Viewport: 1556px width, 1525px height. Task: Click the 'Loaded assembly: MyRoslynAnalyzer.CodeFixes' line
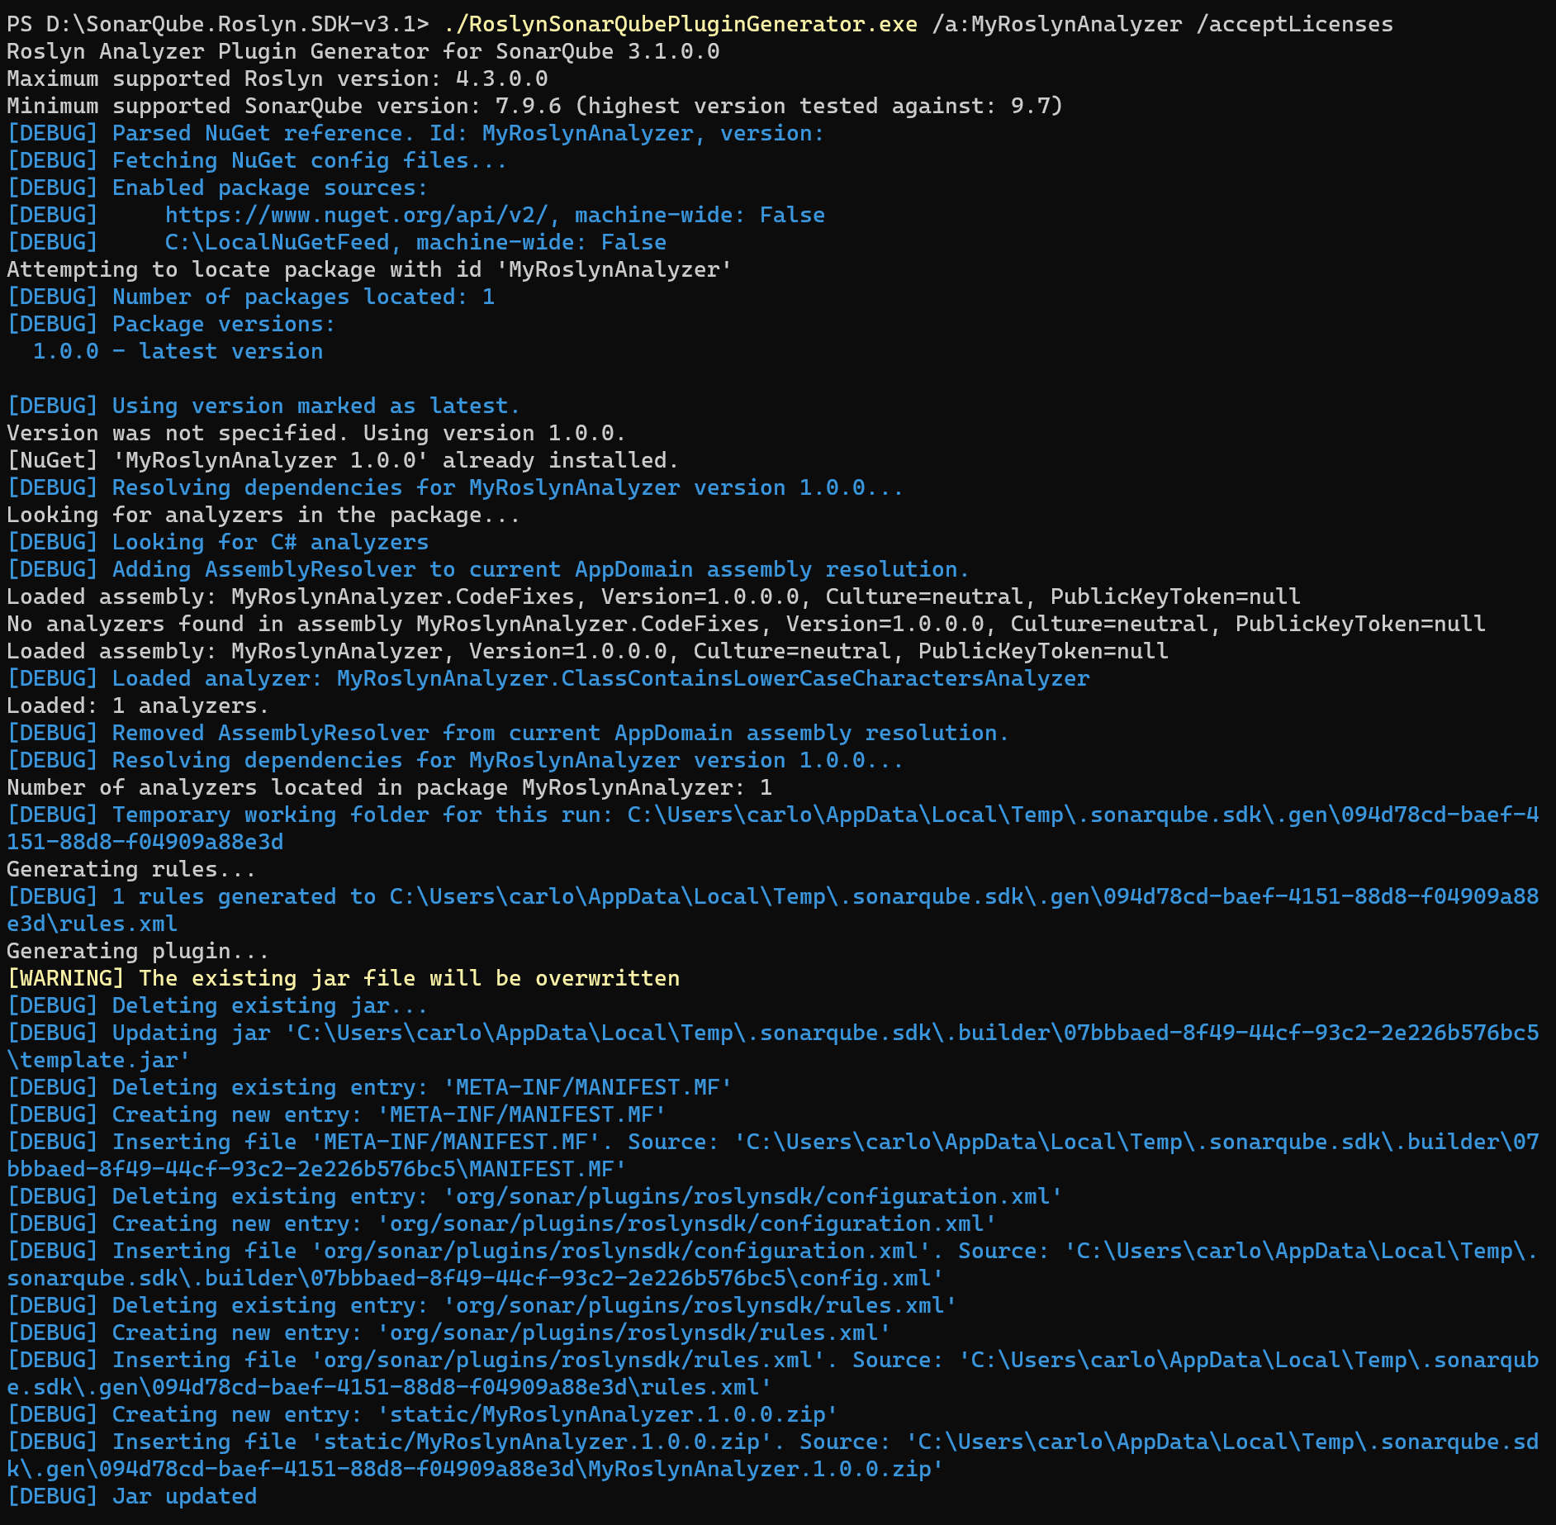[654, 596]
